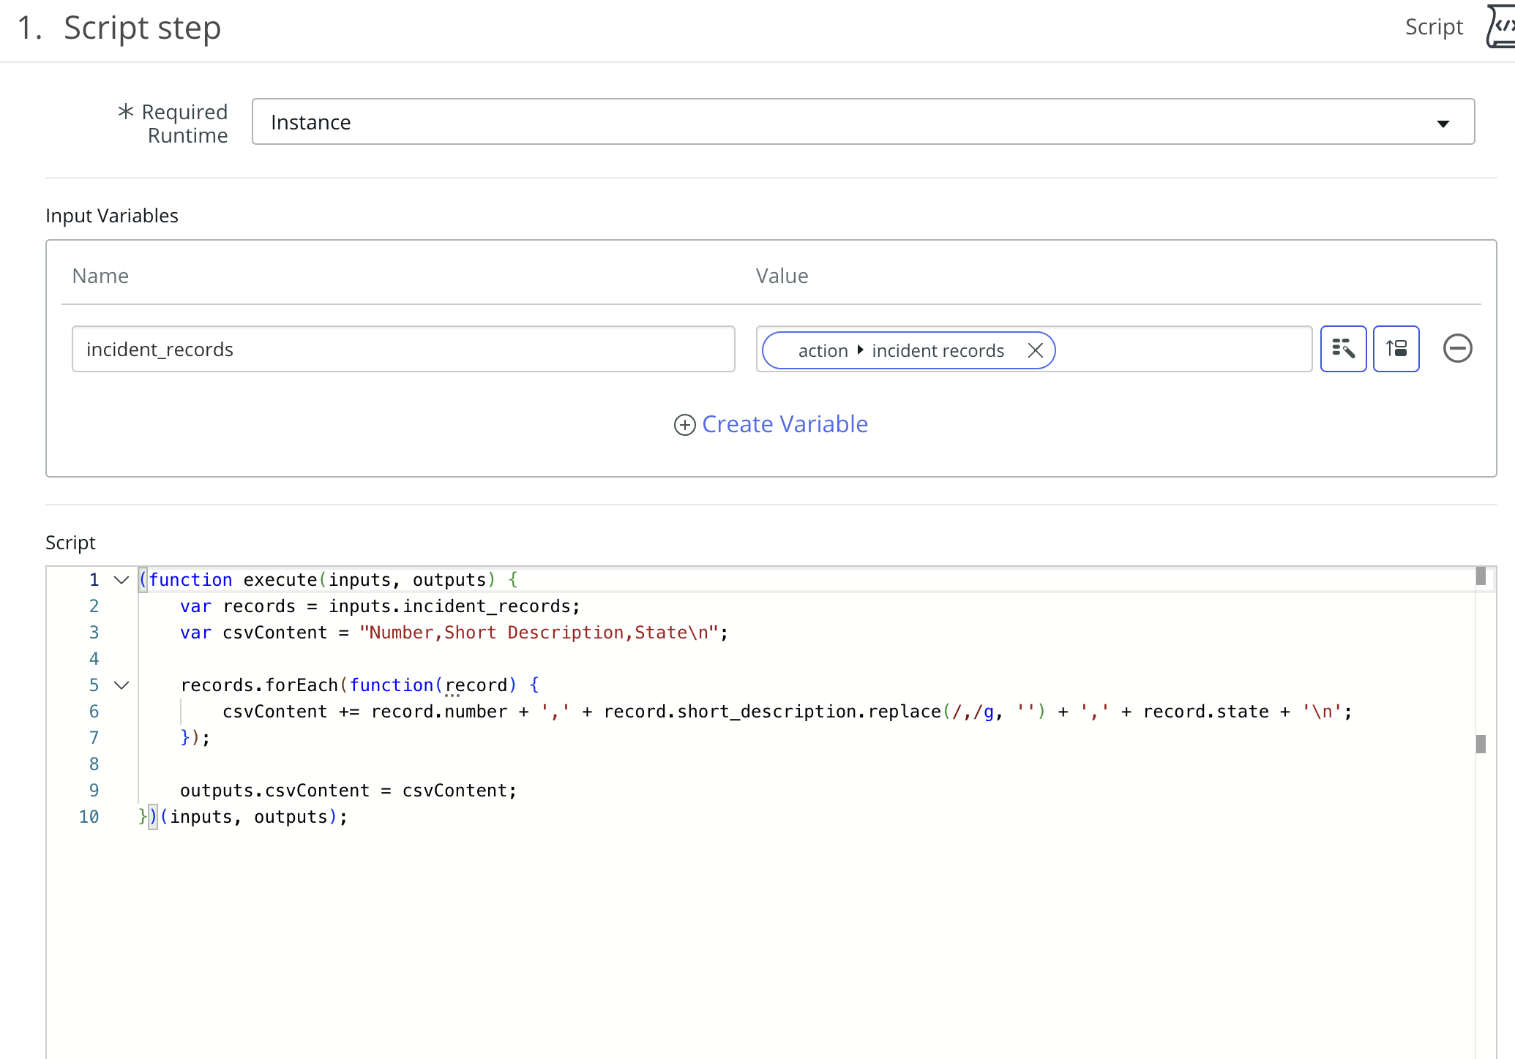The height and width of the screenshot is (1059, 1515).
Task: Focus the incident_records name field
Action: click(x=403, y=349)
